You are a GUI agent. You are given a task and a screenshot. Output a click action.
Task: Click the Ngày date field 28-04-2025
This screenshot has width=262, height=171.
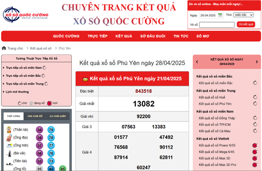coord(212,15)
